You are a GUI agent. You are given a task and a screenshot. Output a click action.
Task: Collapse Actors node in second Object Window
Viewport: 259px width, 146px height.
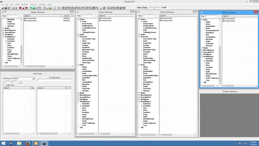pos(78,19)
